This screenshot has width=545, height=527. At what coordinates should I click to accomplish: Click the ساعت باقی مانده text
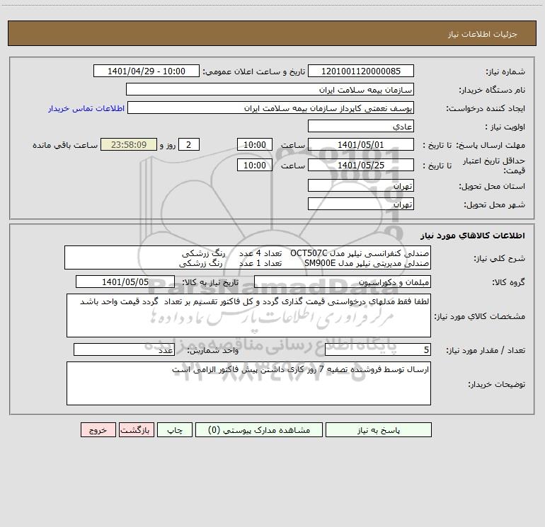65,145
